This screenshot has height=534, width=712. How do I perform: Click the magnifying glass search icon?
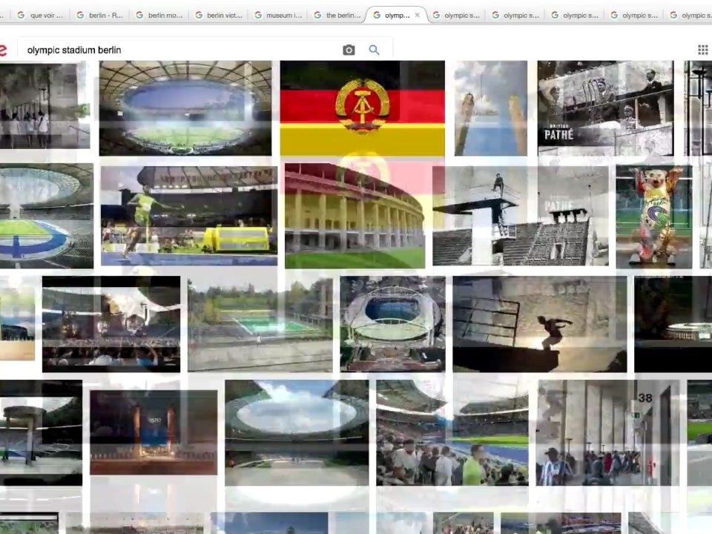pyautogui.click(x=375, y=50)
